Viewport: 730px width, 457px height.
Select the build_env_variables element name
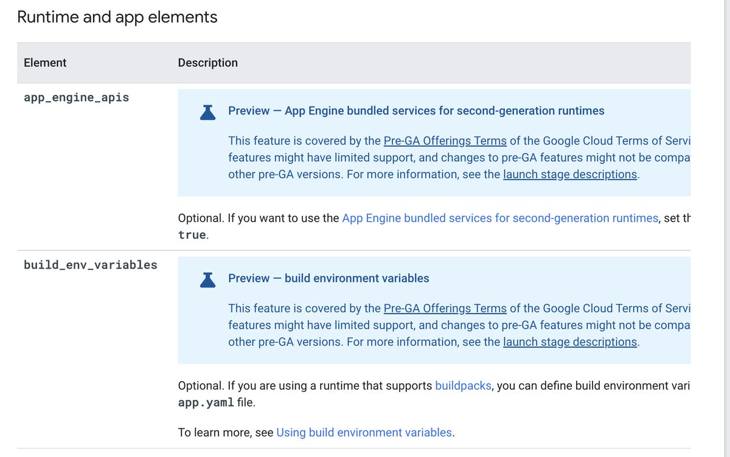[90, 265]
